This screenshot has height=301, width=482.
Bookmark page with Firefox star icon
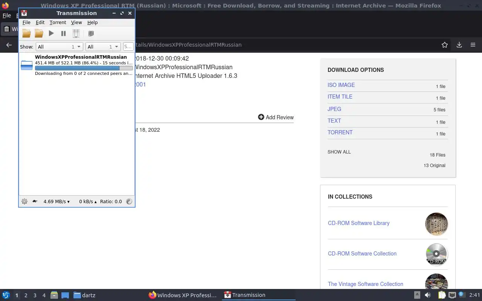pos(445,45)
